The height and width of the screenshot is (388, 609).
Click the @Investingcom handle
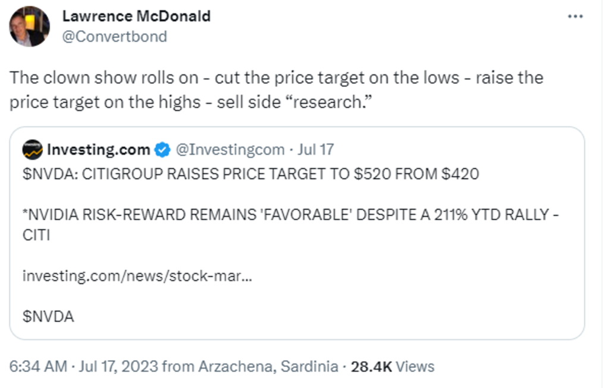coord(229,150)
